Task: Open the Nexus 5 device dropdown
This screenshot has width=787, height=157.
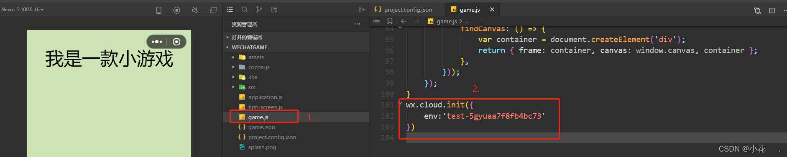Action: 22,9
